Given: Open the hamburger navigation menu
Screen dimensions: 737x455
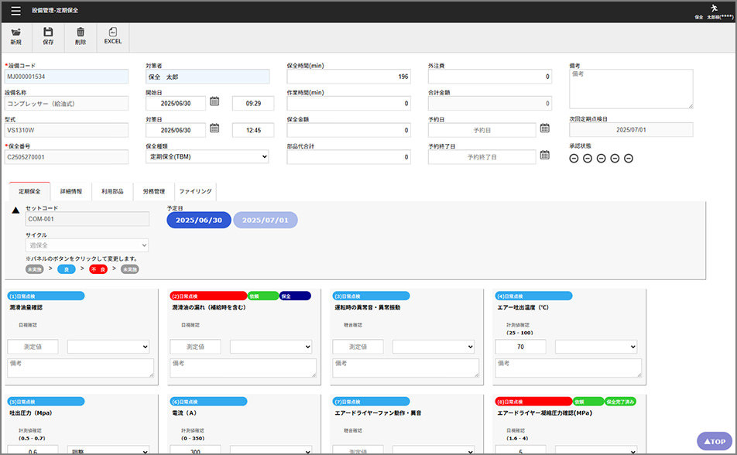Looking at the screenshot, I should coord(15,10).
